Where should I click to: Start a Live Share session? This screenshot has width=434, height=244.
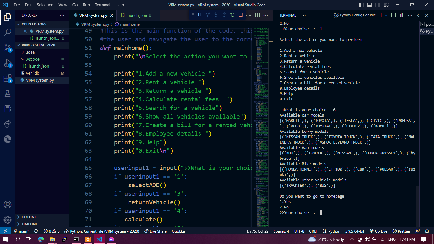point(155,231)
